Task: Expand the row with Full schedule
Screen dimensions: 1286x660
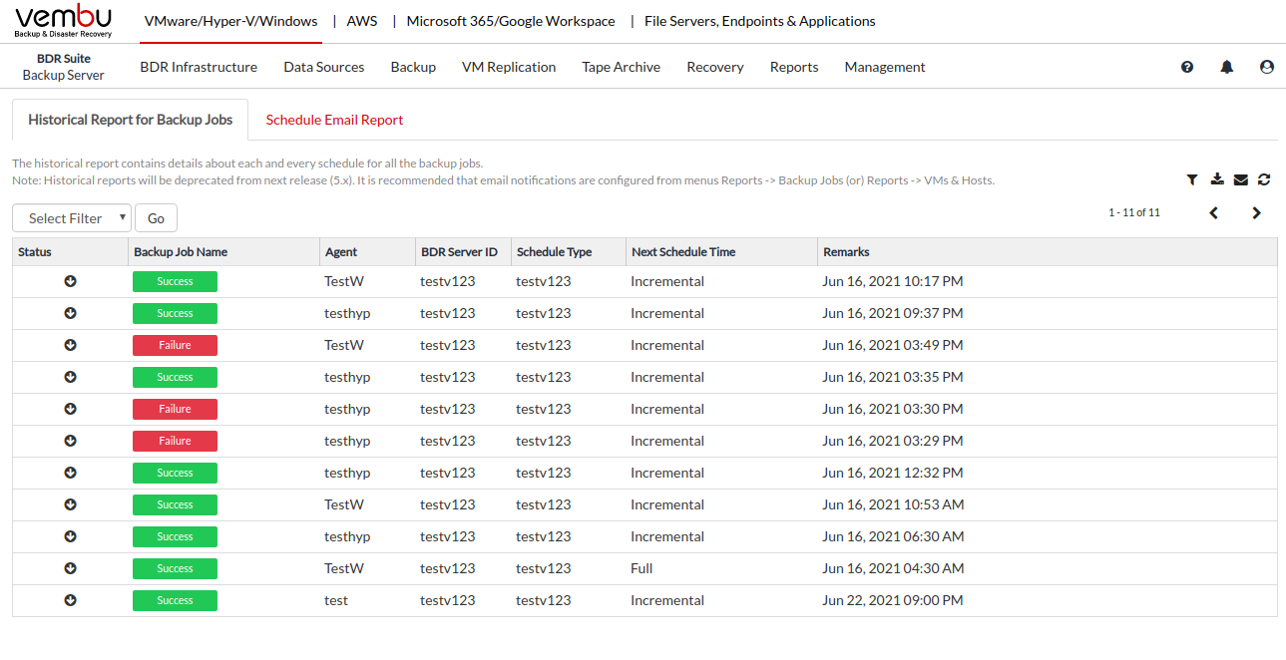Action: coord(71,568)
